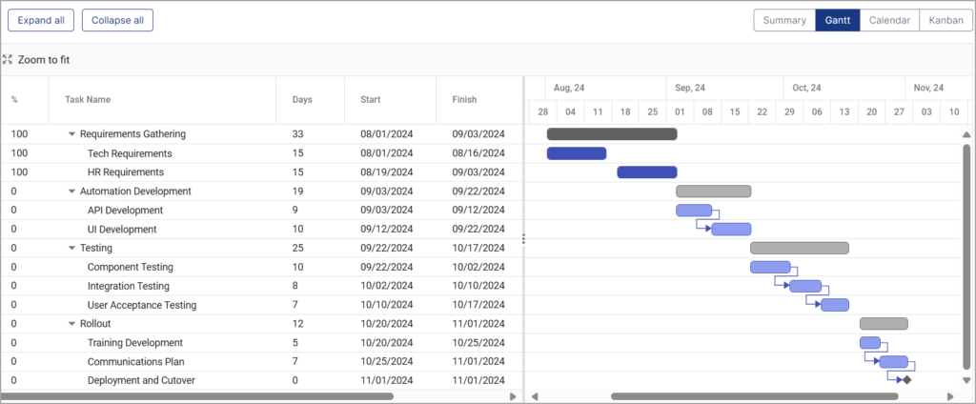Select the UI Development task name

[x=122, y=229]
